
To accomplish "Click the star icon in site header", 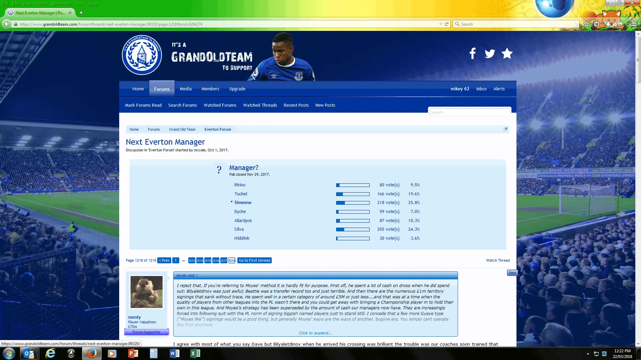I will click(507, 53).
